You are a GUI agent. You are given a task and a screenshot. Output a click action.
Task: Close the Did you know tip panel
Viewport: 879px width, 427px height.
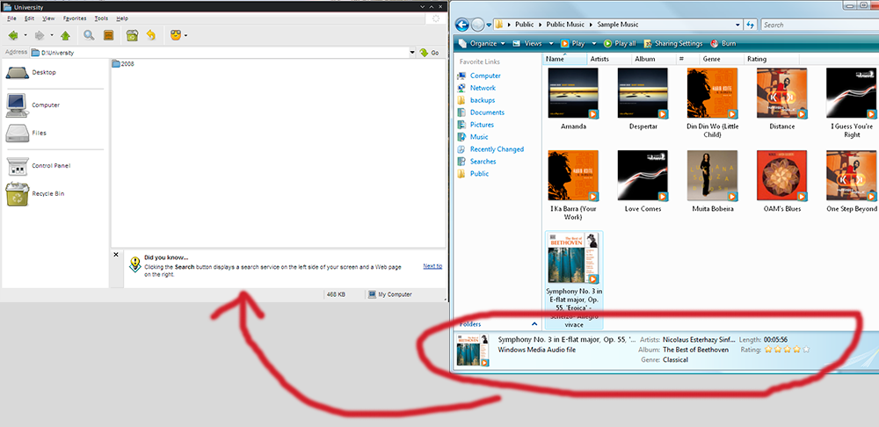tap(116, 255)
